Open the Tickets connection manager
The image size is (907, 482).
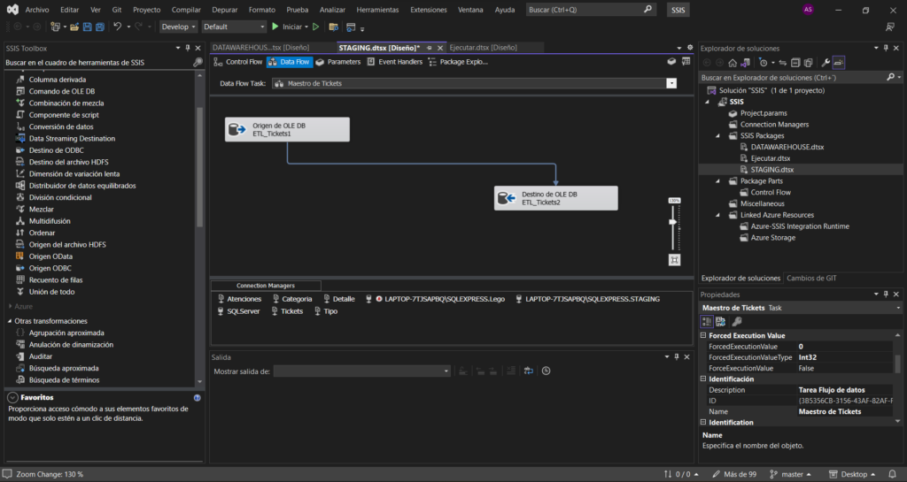point(291,311)
